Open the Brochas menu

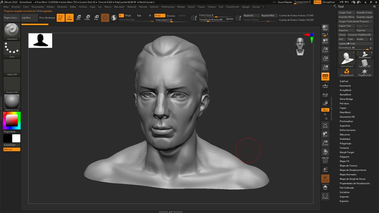16,7
